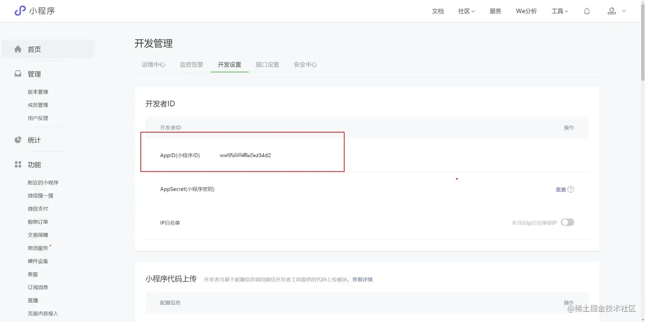The height and width of the screenshot is (322, 645).
Task: Click 重置 to reset AppSecret
Action: coord(560,189)
